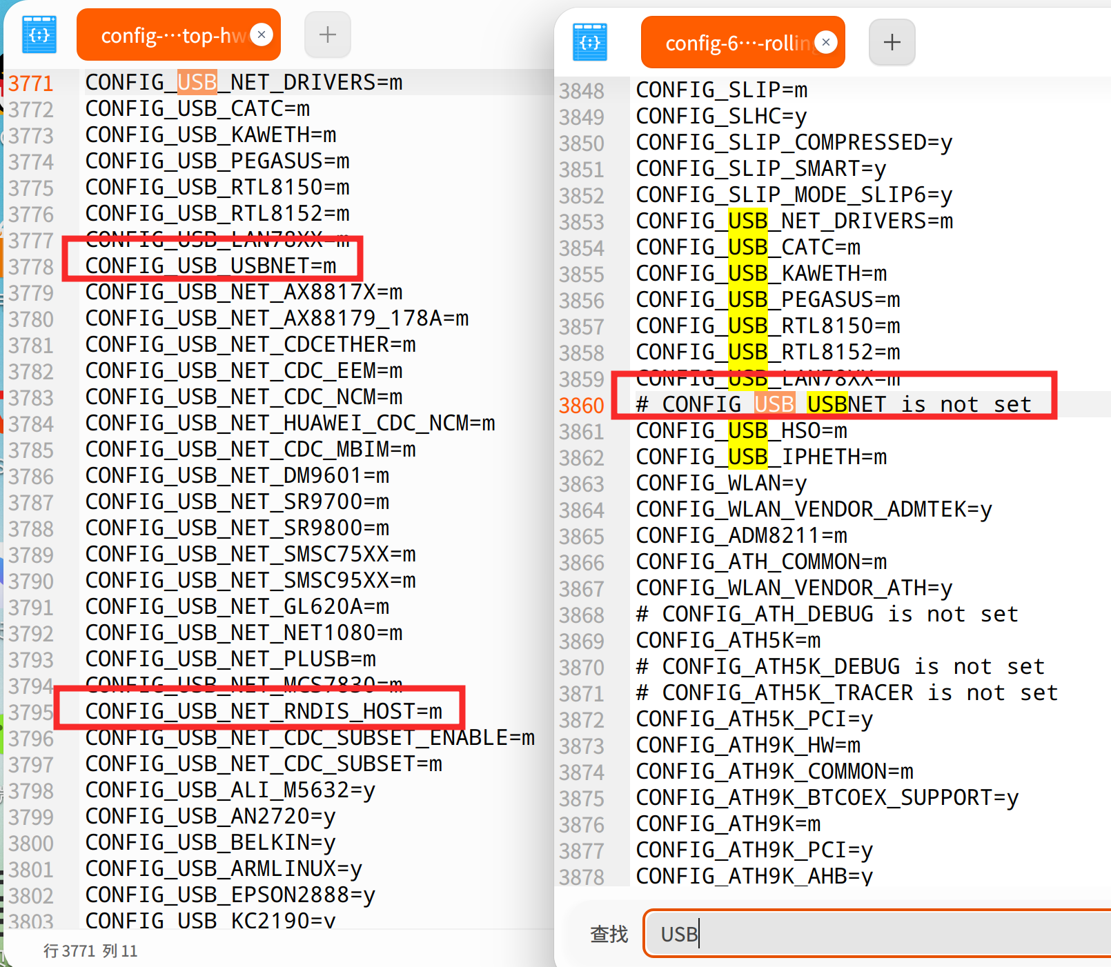Click line CONFIG_USB_NET_SMSC95XX=m

[x=250, y=580]
